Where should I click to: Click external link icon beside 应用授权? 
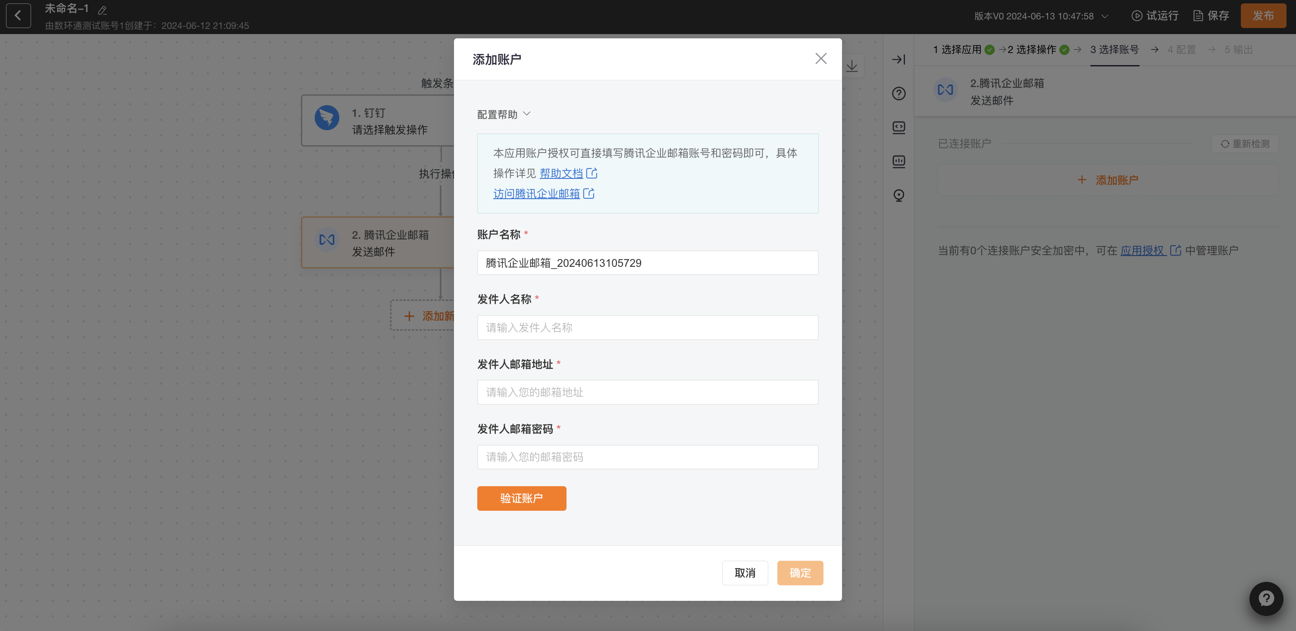click(x=1175, y=250)
